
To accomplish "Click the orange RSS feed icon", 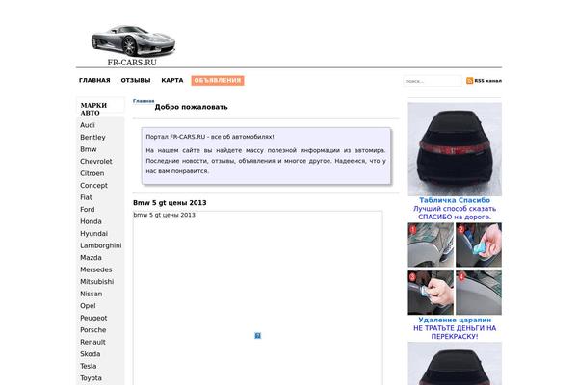I will (x=470, y=81).
